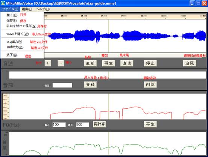The image size is (208, 157).
Task: Toggle 追尾 follow-playback button
Action: 190,63
